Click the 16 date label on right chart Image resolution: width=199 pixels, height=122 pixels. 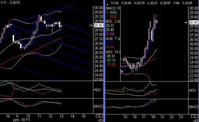click(135, 117)
